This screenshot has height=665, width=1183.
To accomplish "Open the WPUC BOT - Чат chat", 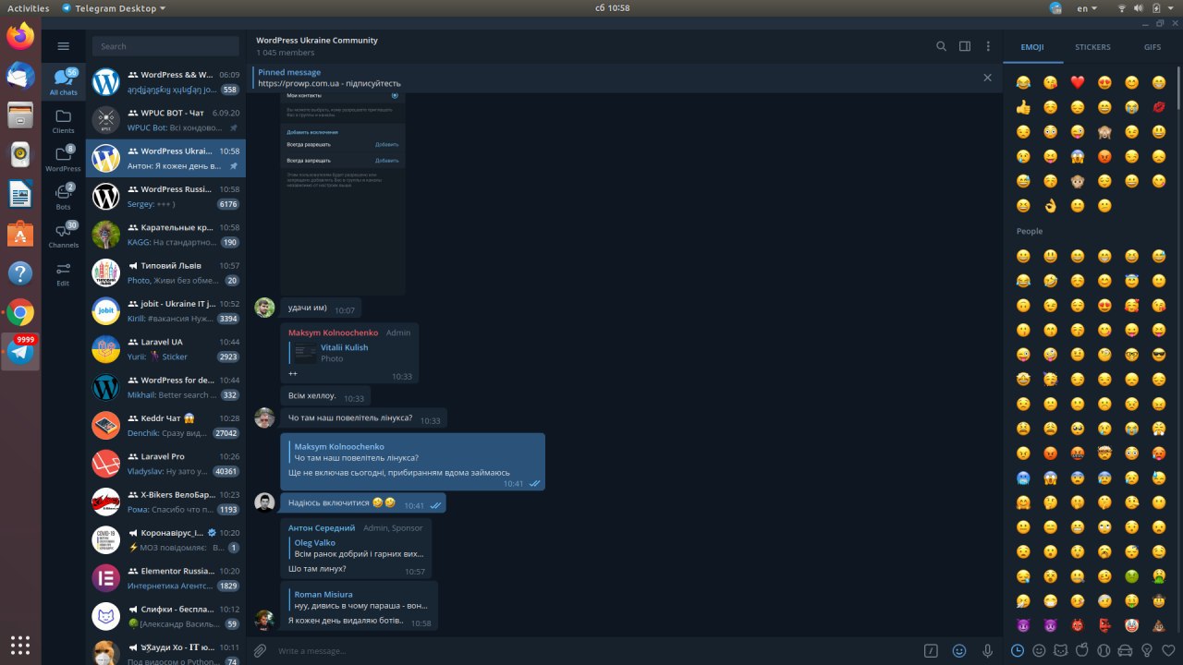I will (x=165, y=120).
